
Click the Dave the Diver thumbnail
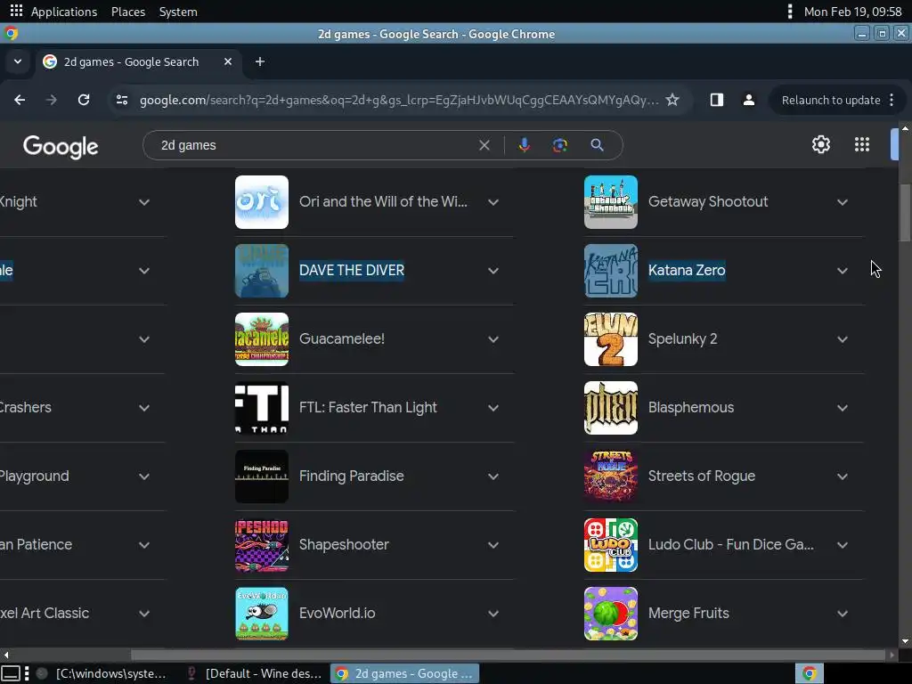point(262,271)
